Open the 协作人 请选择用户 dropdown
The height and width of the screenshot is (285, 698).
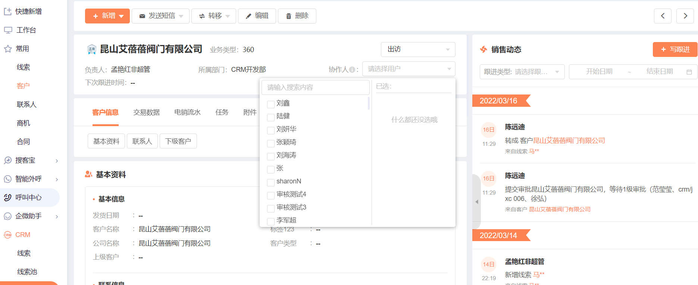(409, 69)
